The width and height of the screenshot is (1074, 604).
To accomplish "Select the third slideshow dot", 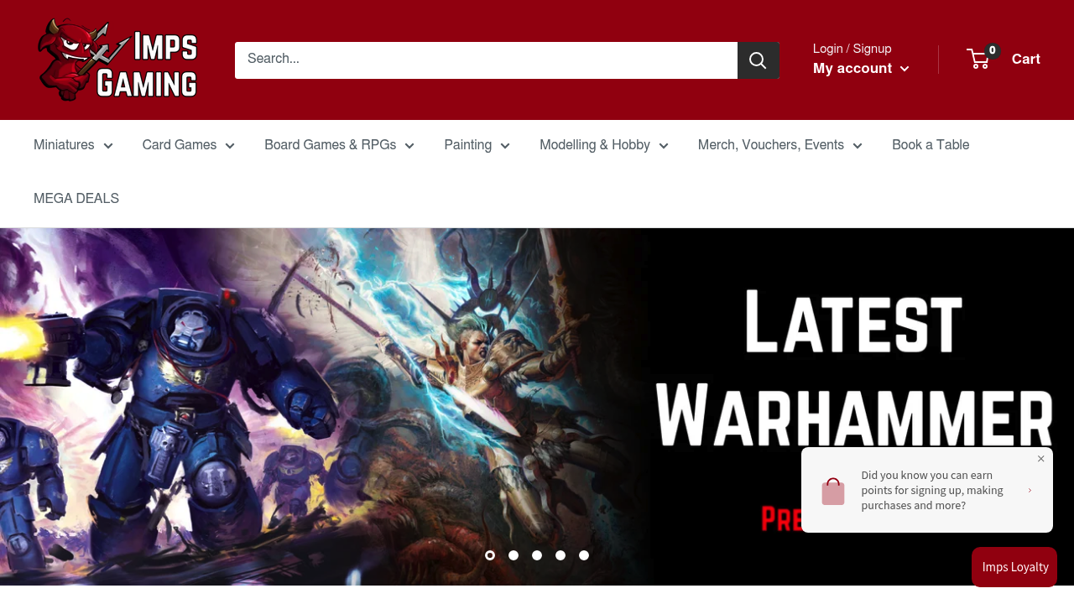I will [537, 555].
